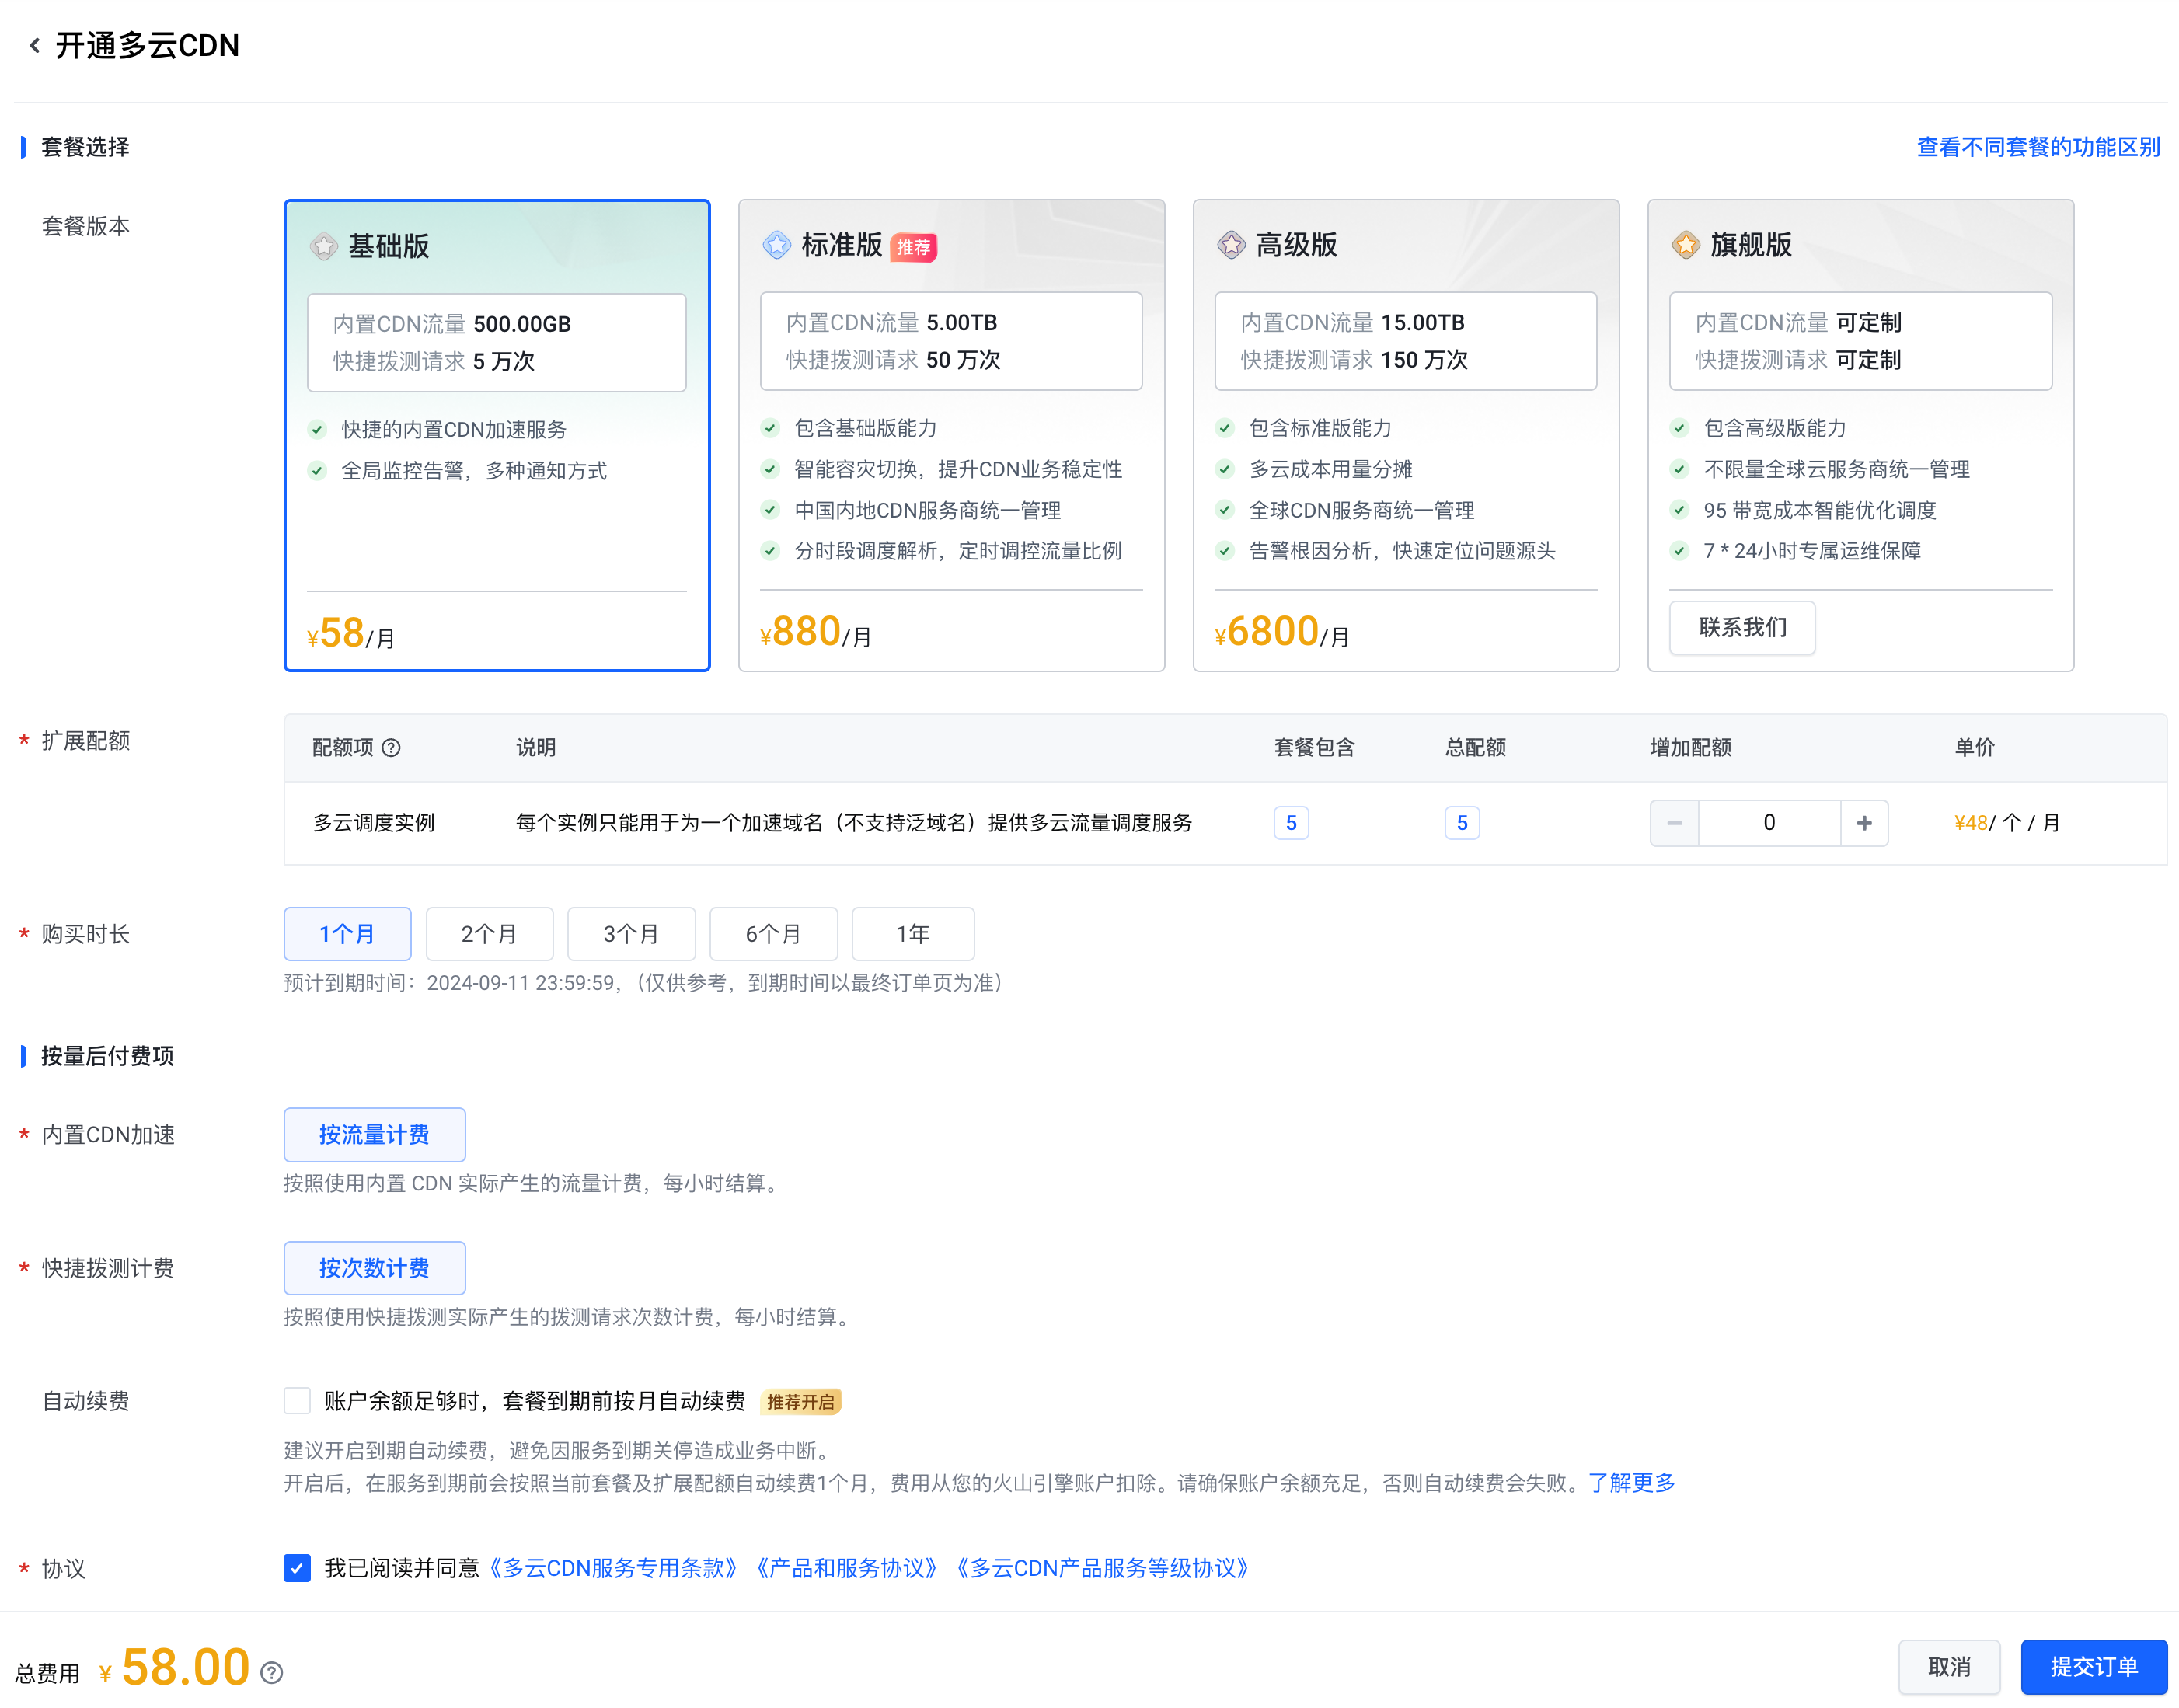Image resolution: width=2179 pixels, height=1708 pixels.
Task: Click the plus button for 增加配额
Action: point(1864,823)
